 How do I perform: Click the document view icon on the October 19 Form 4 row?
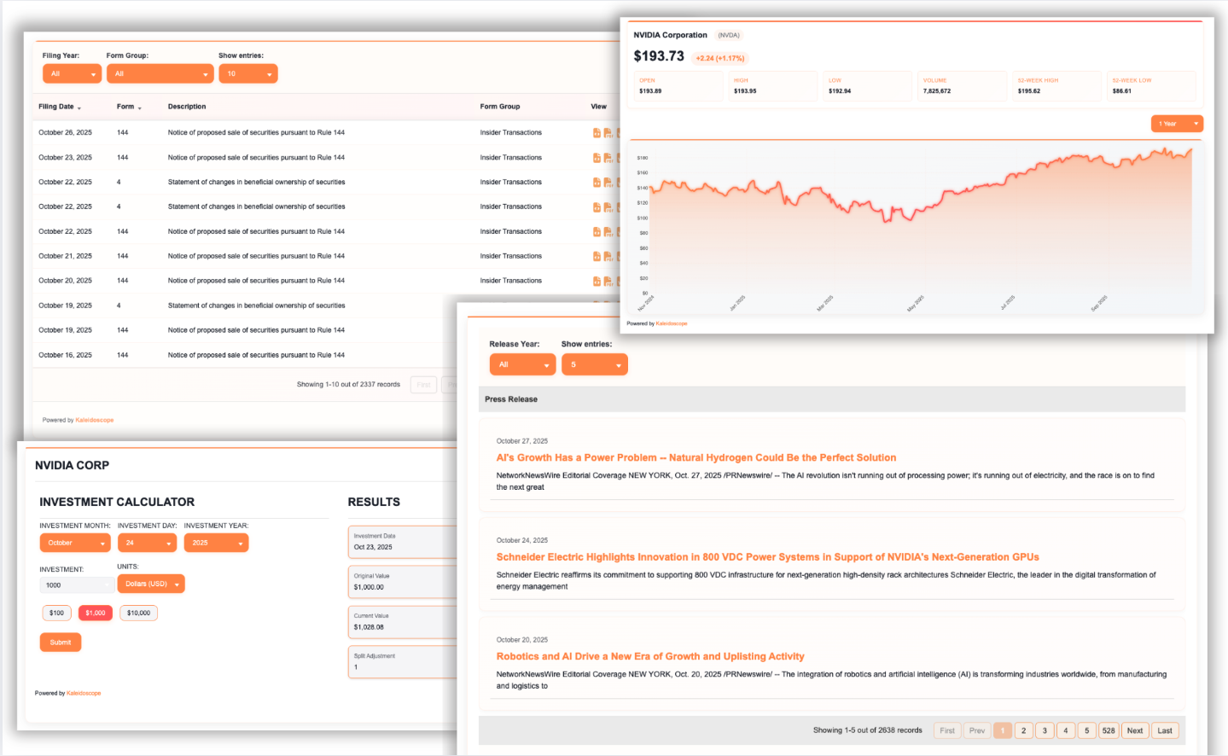pos(597,305)
